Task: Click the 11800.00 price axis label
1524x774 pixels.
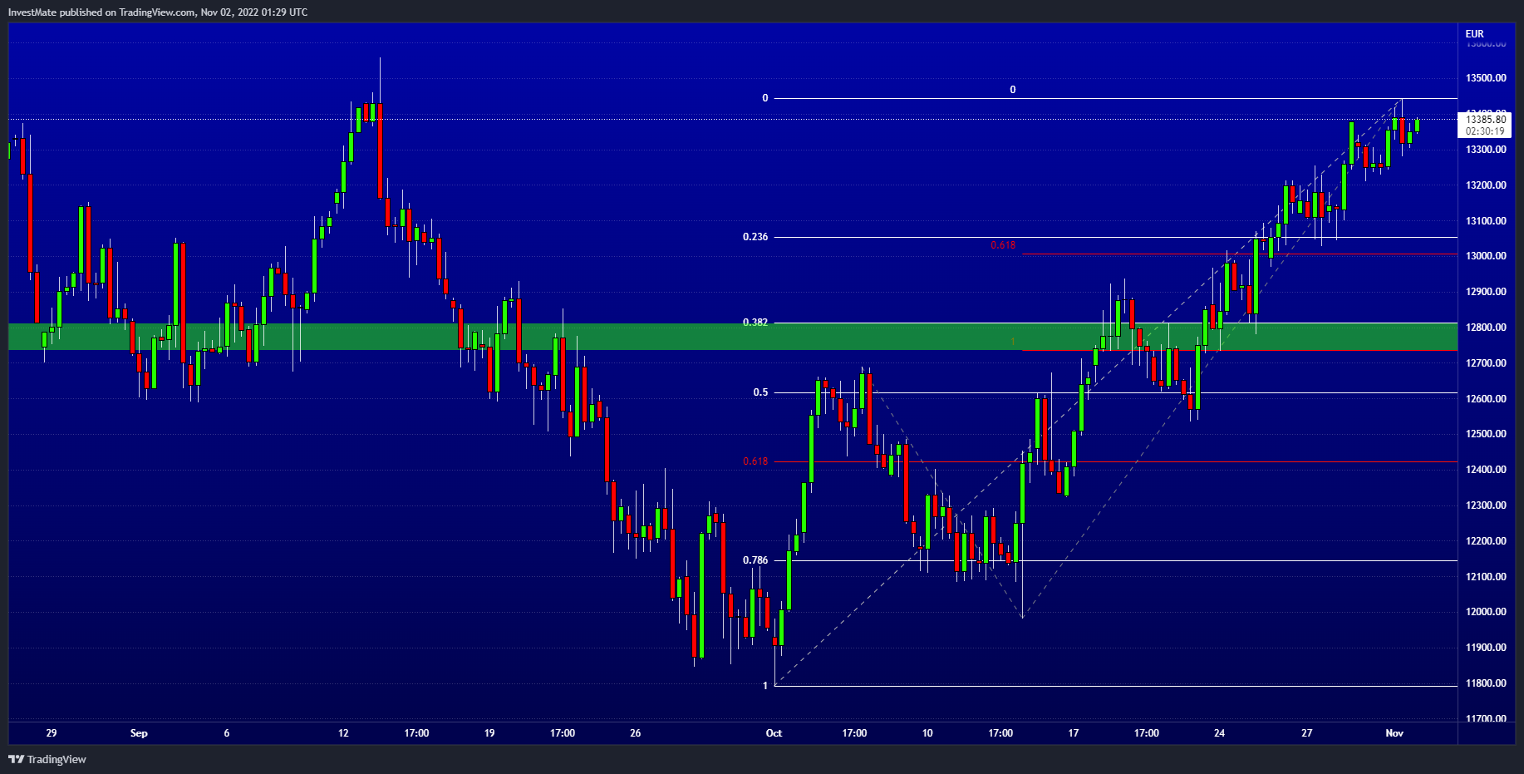Action: point(1486,683)
